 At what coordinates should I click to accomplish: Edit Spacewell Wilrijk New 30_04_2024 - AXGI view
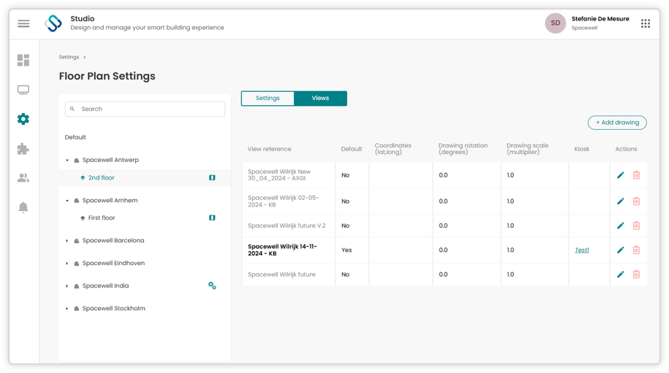(620, 175)
